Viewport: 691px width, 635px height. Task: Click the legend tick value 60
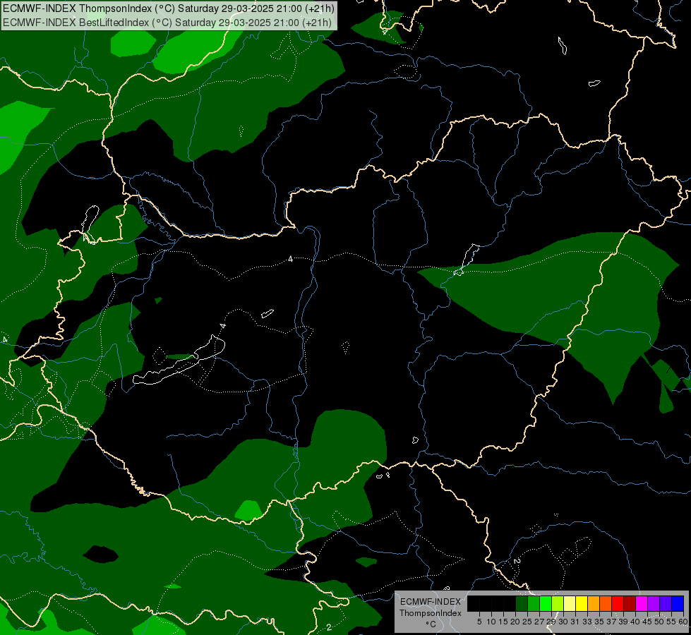pos(683,622)
